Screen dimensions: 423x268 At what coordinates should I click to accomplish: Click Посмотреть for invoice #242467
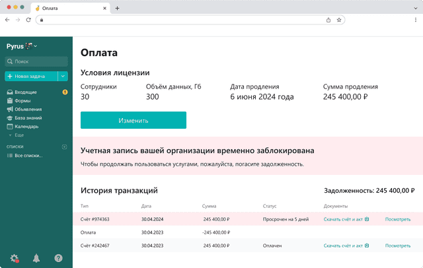(398, 246)
